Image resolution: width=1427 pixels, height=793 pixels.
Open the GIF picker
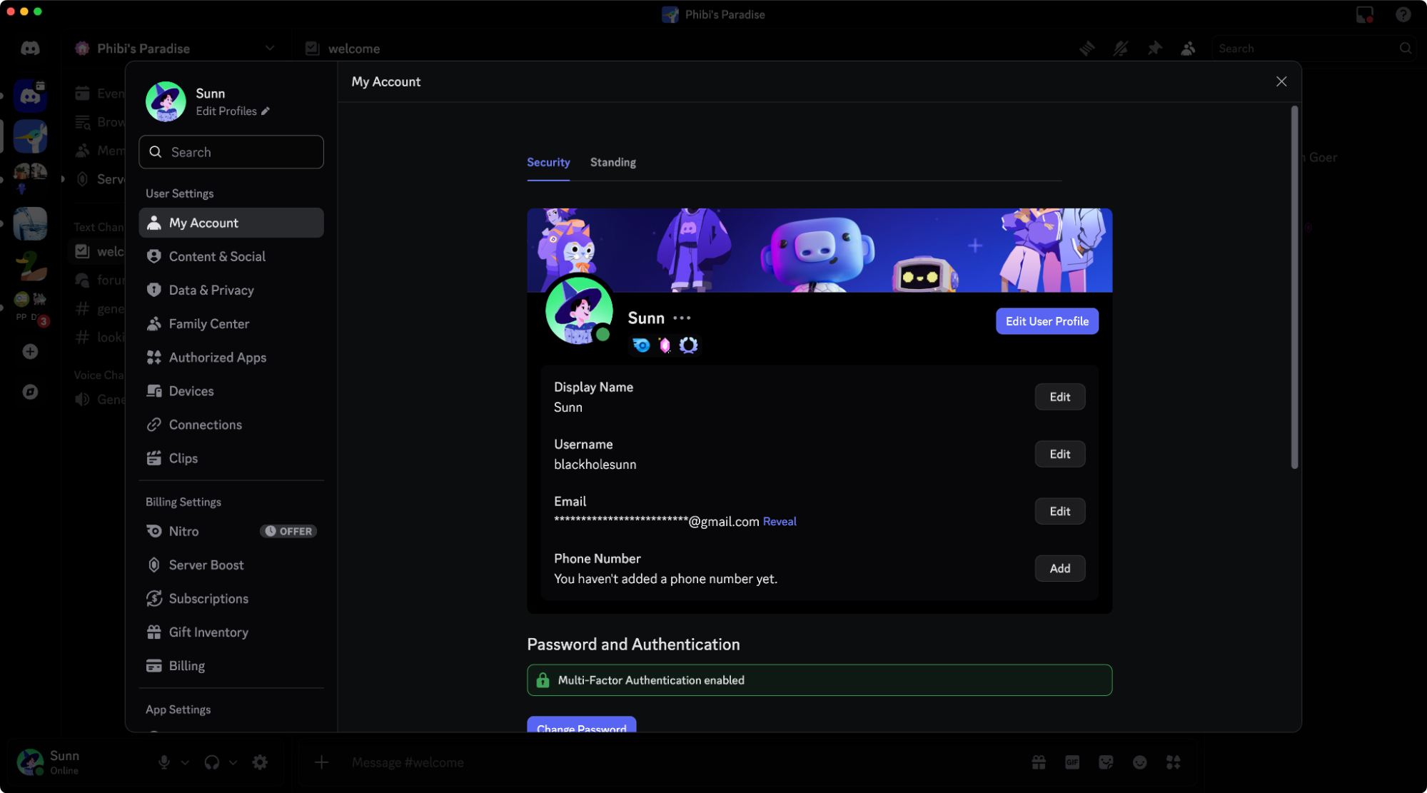pos(1072,762)
